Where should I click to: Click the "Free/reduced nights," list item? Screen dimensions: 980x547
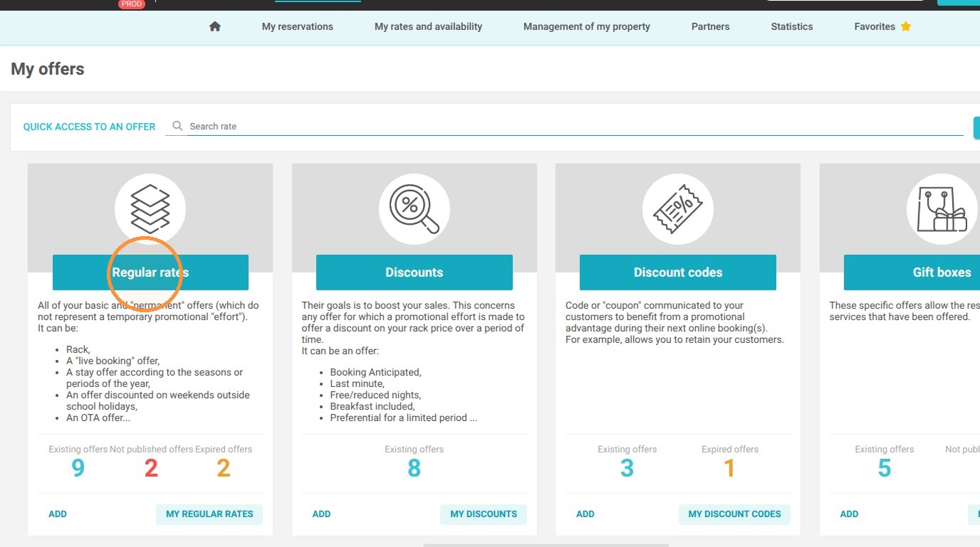(376, 395)
